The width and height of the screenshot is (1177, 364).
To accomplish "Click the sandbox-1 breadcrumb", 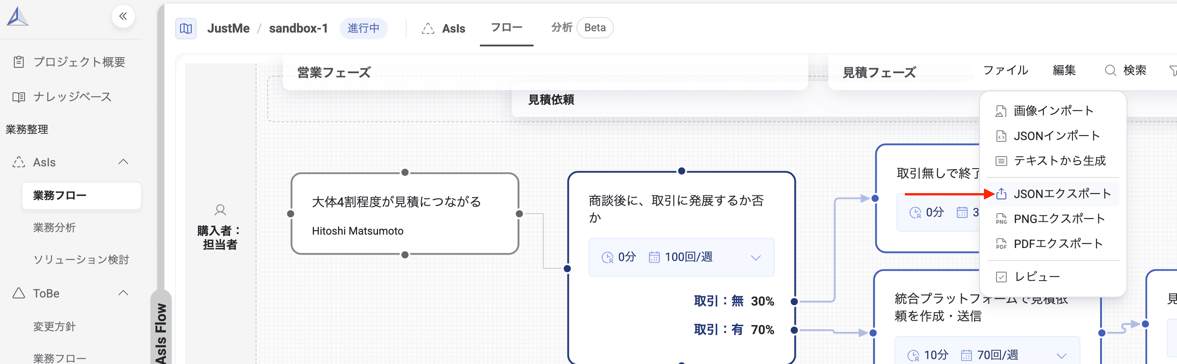I will (x=298, y=28).
